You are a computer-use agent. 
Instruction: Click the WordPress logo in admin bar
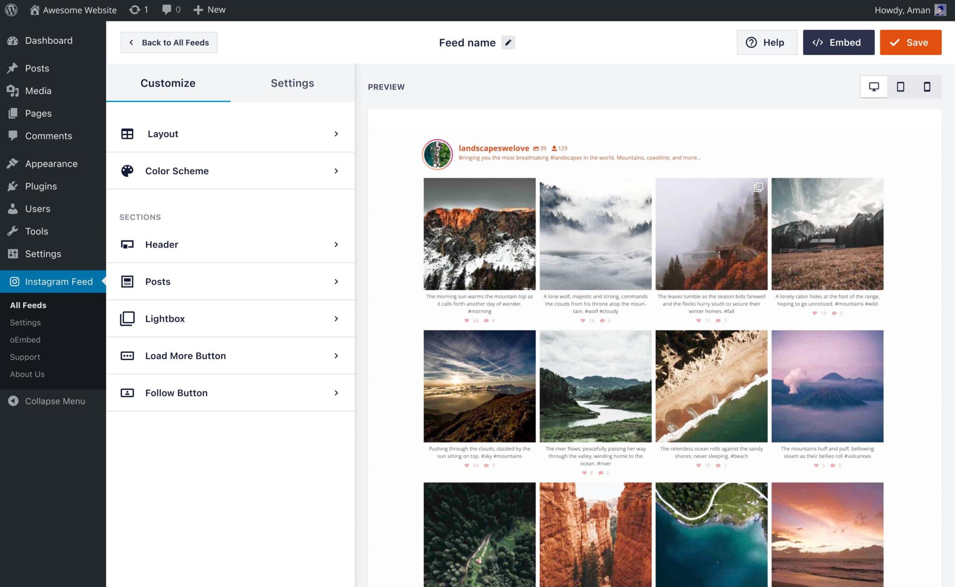pyautogui.click(x=11, y=10)
